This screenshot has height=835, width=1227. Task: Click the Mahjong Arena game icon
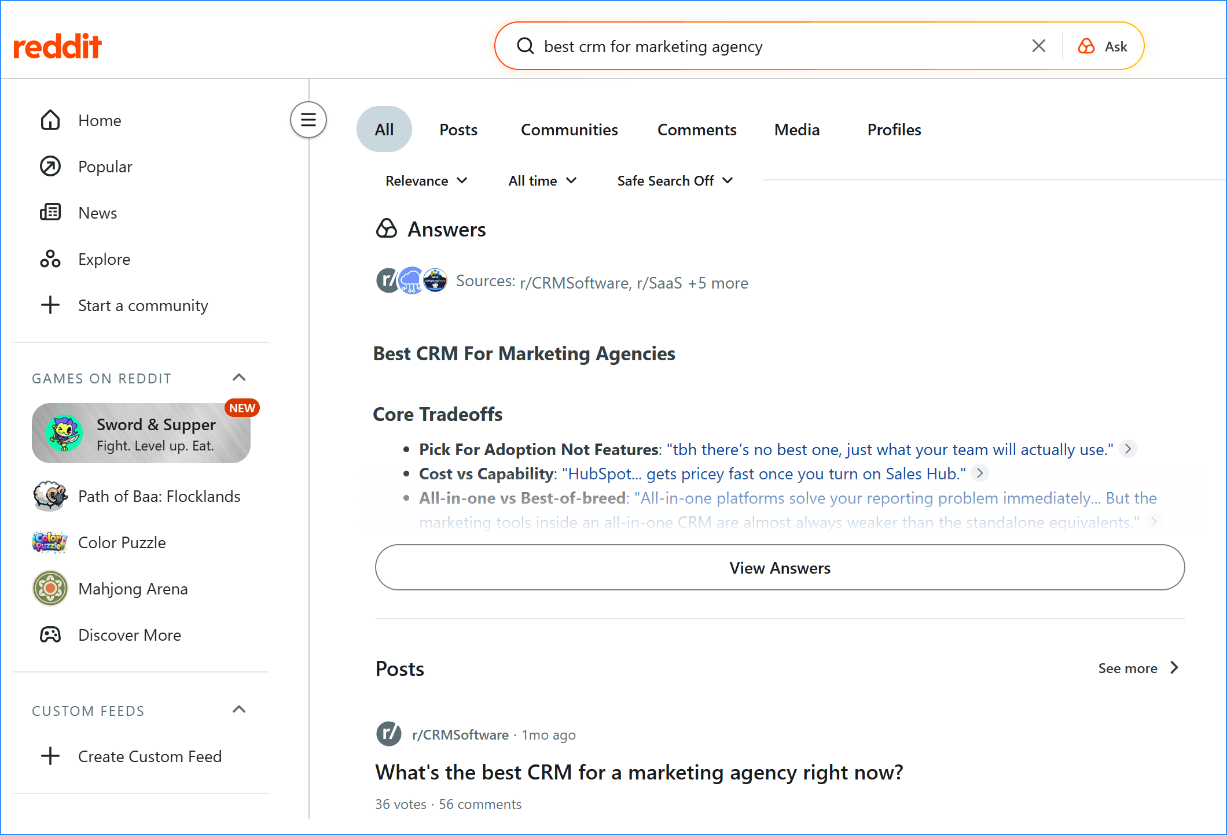coord(50,588)
